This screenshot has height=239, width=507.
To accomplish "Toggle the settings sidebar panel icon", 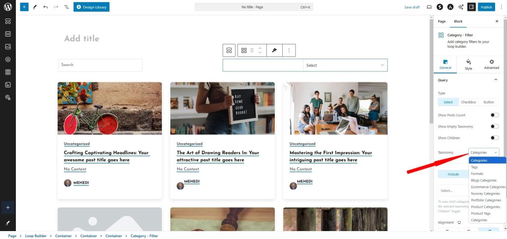I will pyautogui.click(x=471, y=7).
